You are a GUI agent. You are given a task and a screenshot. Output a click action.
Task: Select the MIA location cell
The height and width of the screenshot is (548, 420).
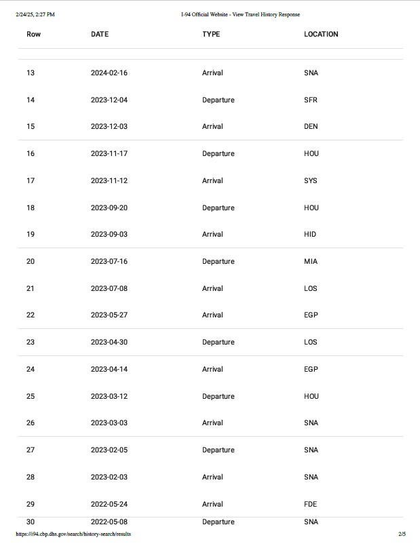tap(310, 261)
